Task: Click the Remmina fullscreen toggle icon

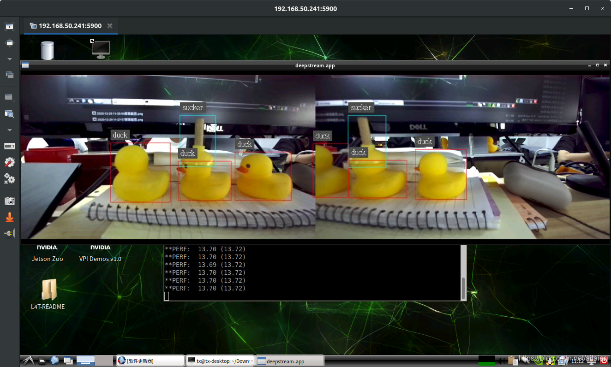Action: 9,26
